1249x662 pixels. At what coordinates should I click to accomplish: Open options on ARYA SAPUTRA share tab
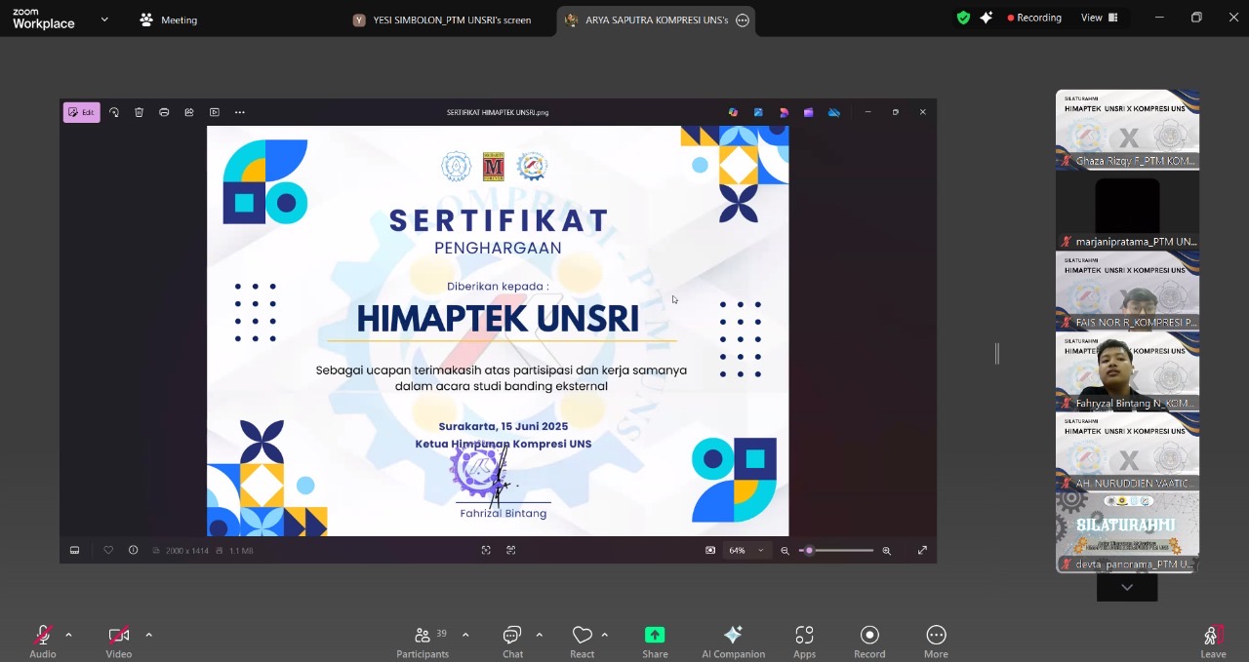tap(743, 19)
